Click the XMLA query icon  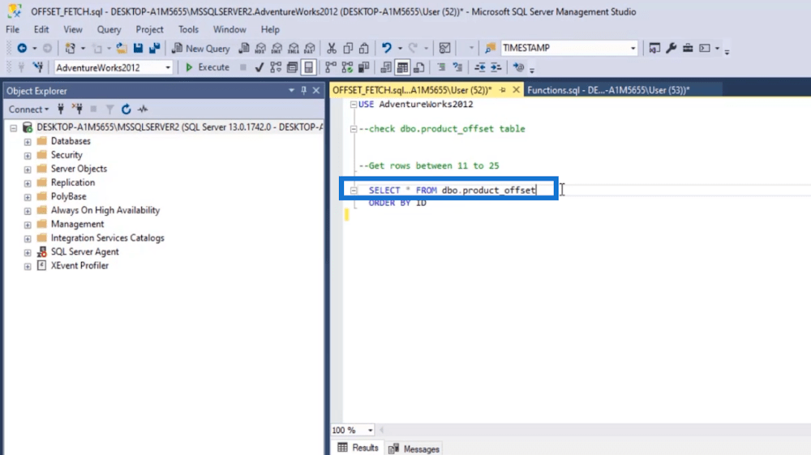coord(294,48)
